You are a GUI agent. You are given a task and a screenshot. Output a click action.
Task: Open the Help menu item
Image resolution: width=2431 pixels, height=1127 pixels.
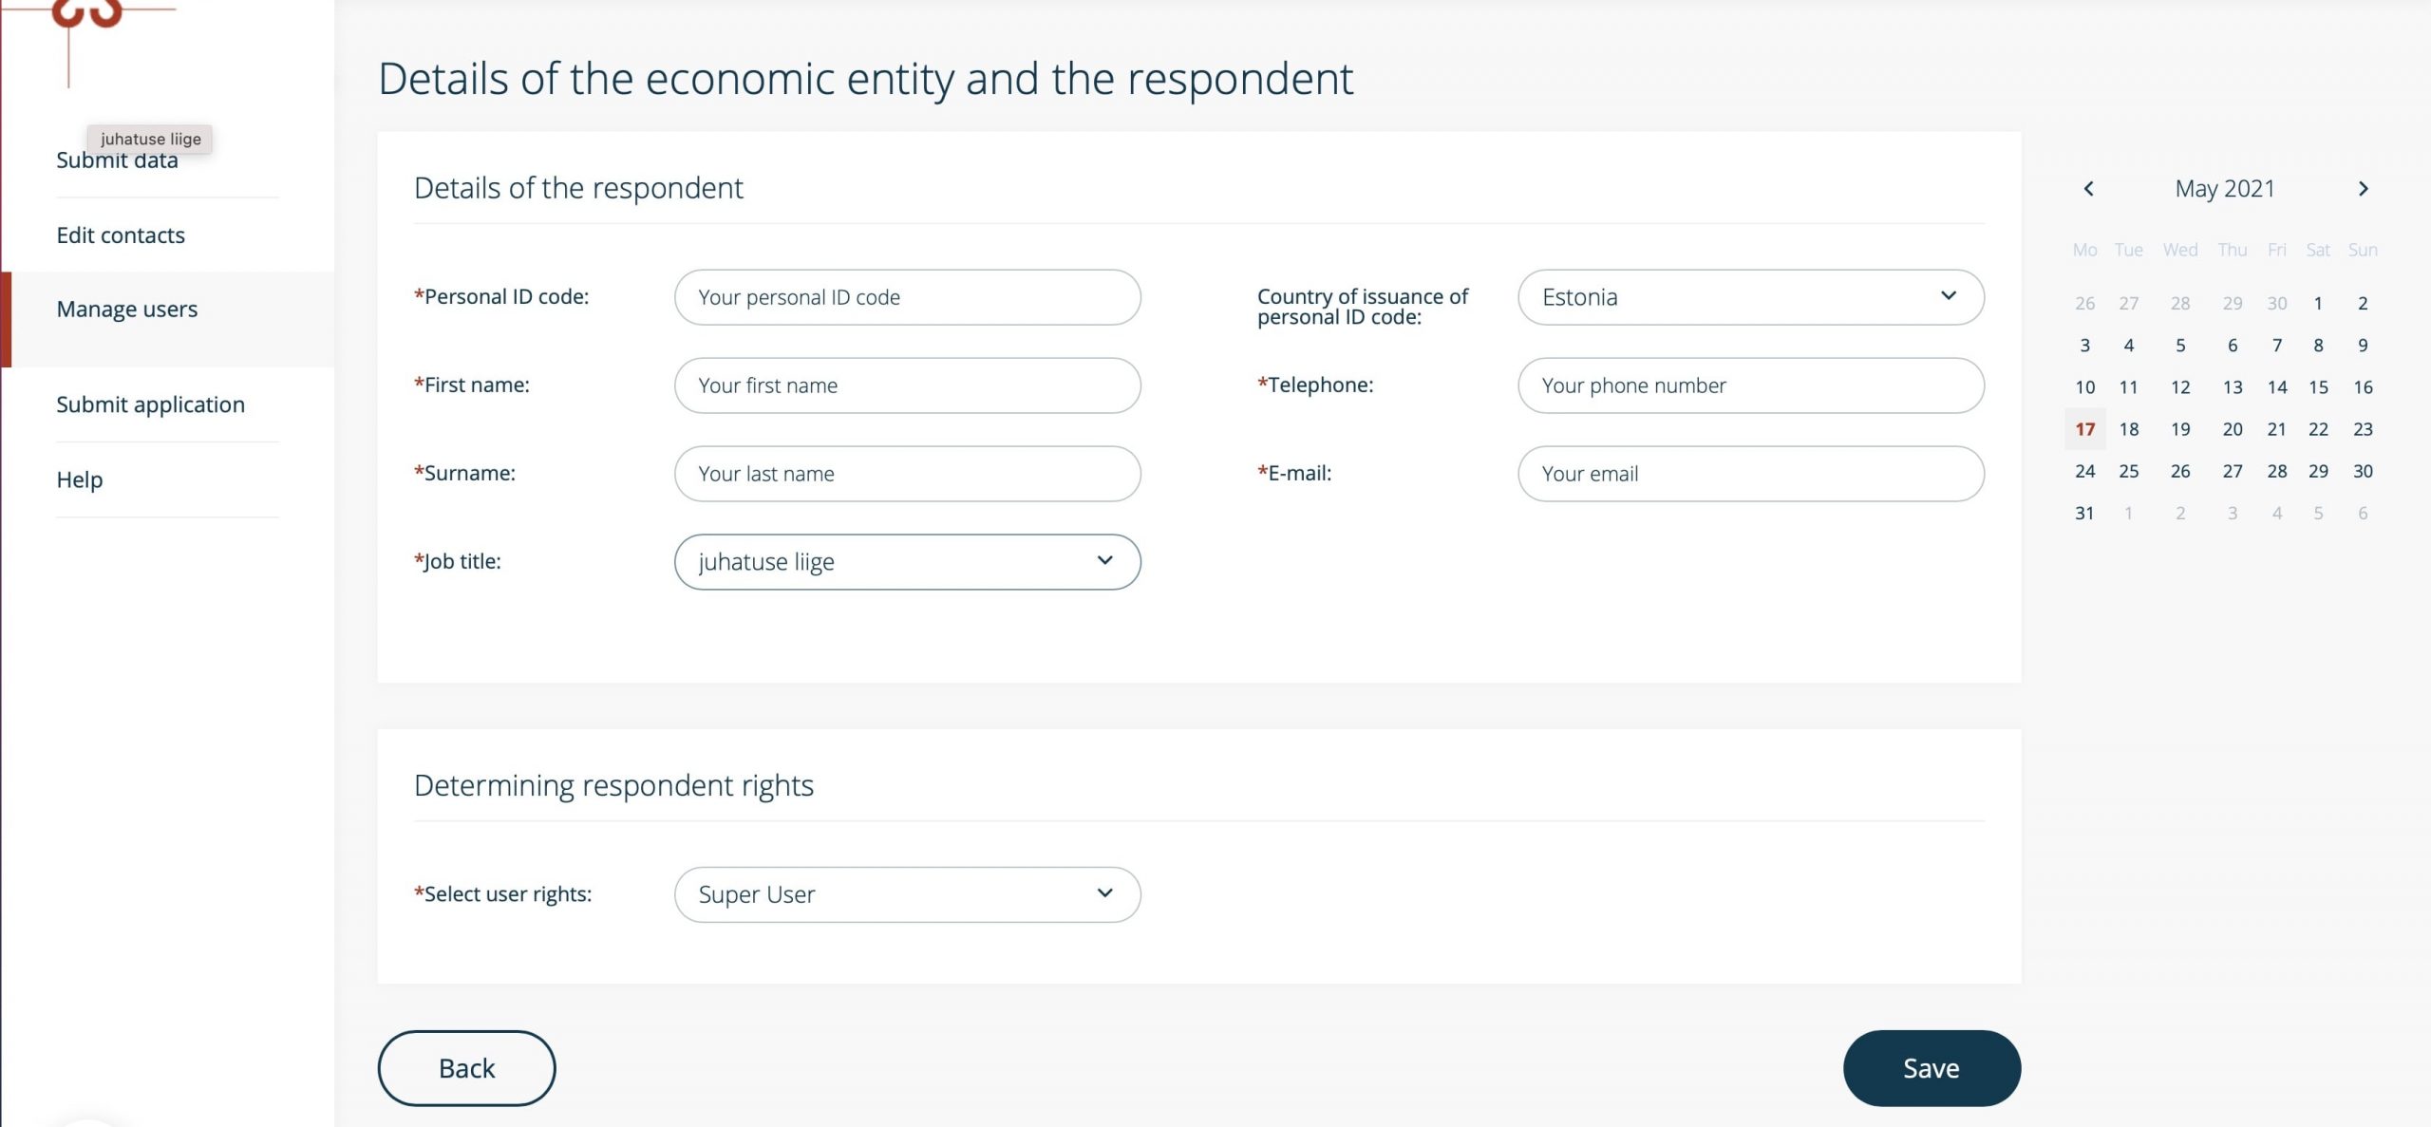pyautogui.click(x=80, y=479)
